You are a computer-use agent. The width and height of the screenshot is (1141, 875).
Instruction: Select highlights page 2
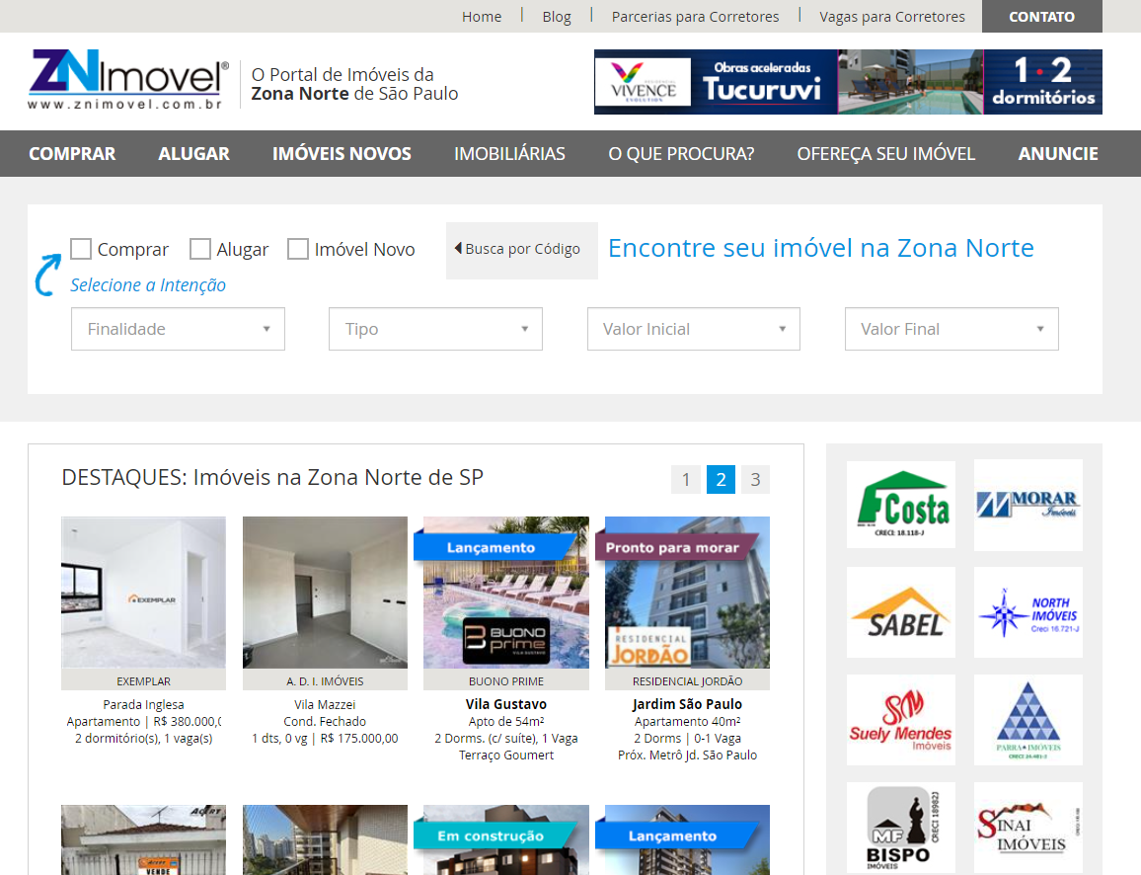(x=722, y=480)
